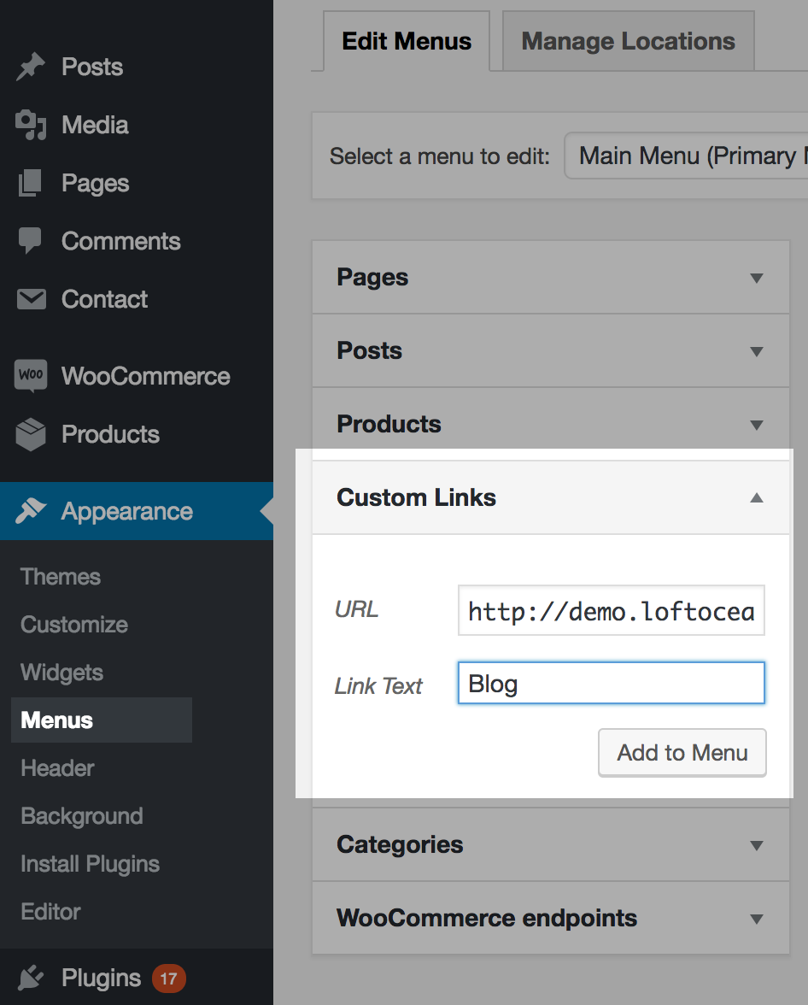Click the Plugins plug icon

point(31,977)
